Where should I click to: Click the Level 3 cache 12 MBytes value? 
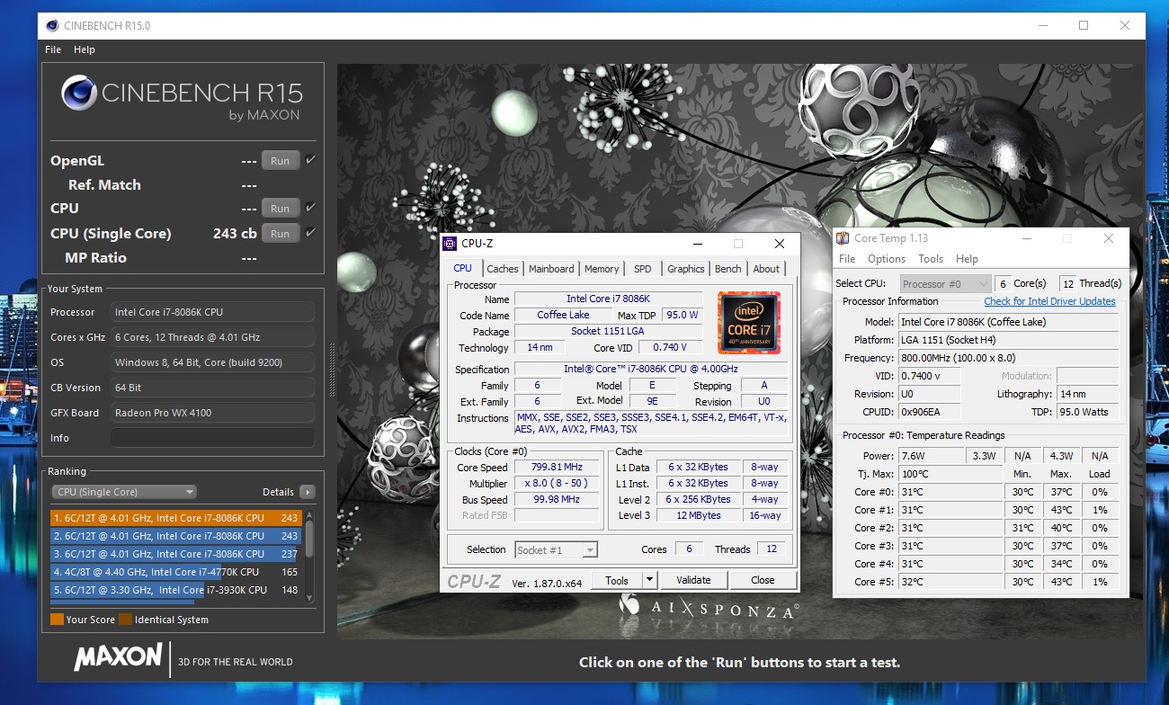(698, 516)
